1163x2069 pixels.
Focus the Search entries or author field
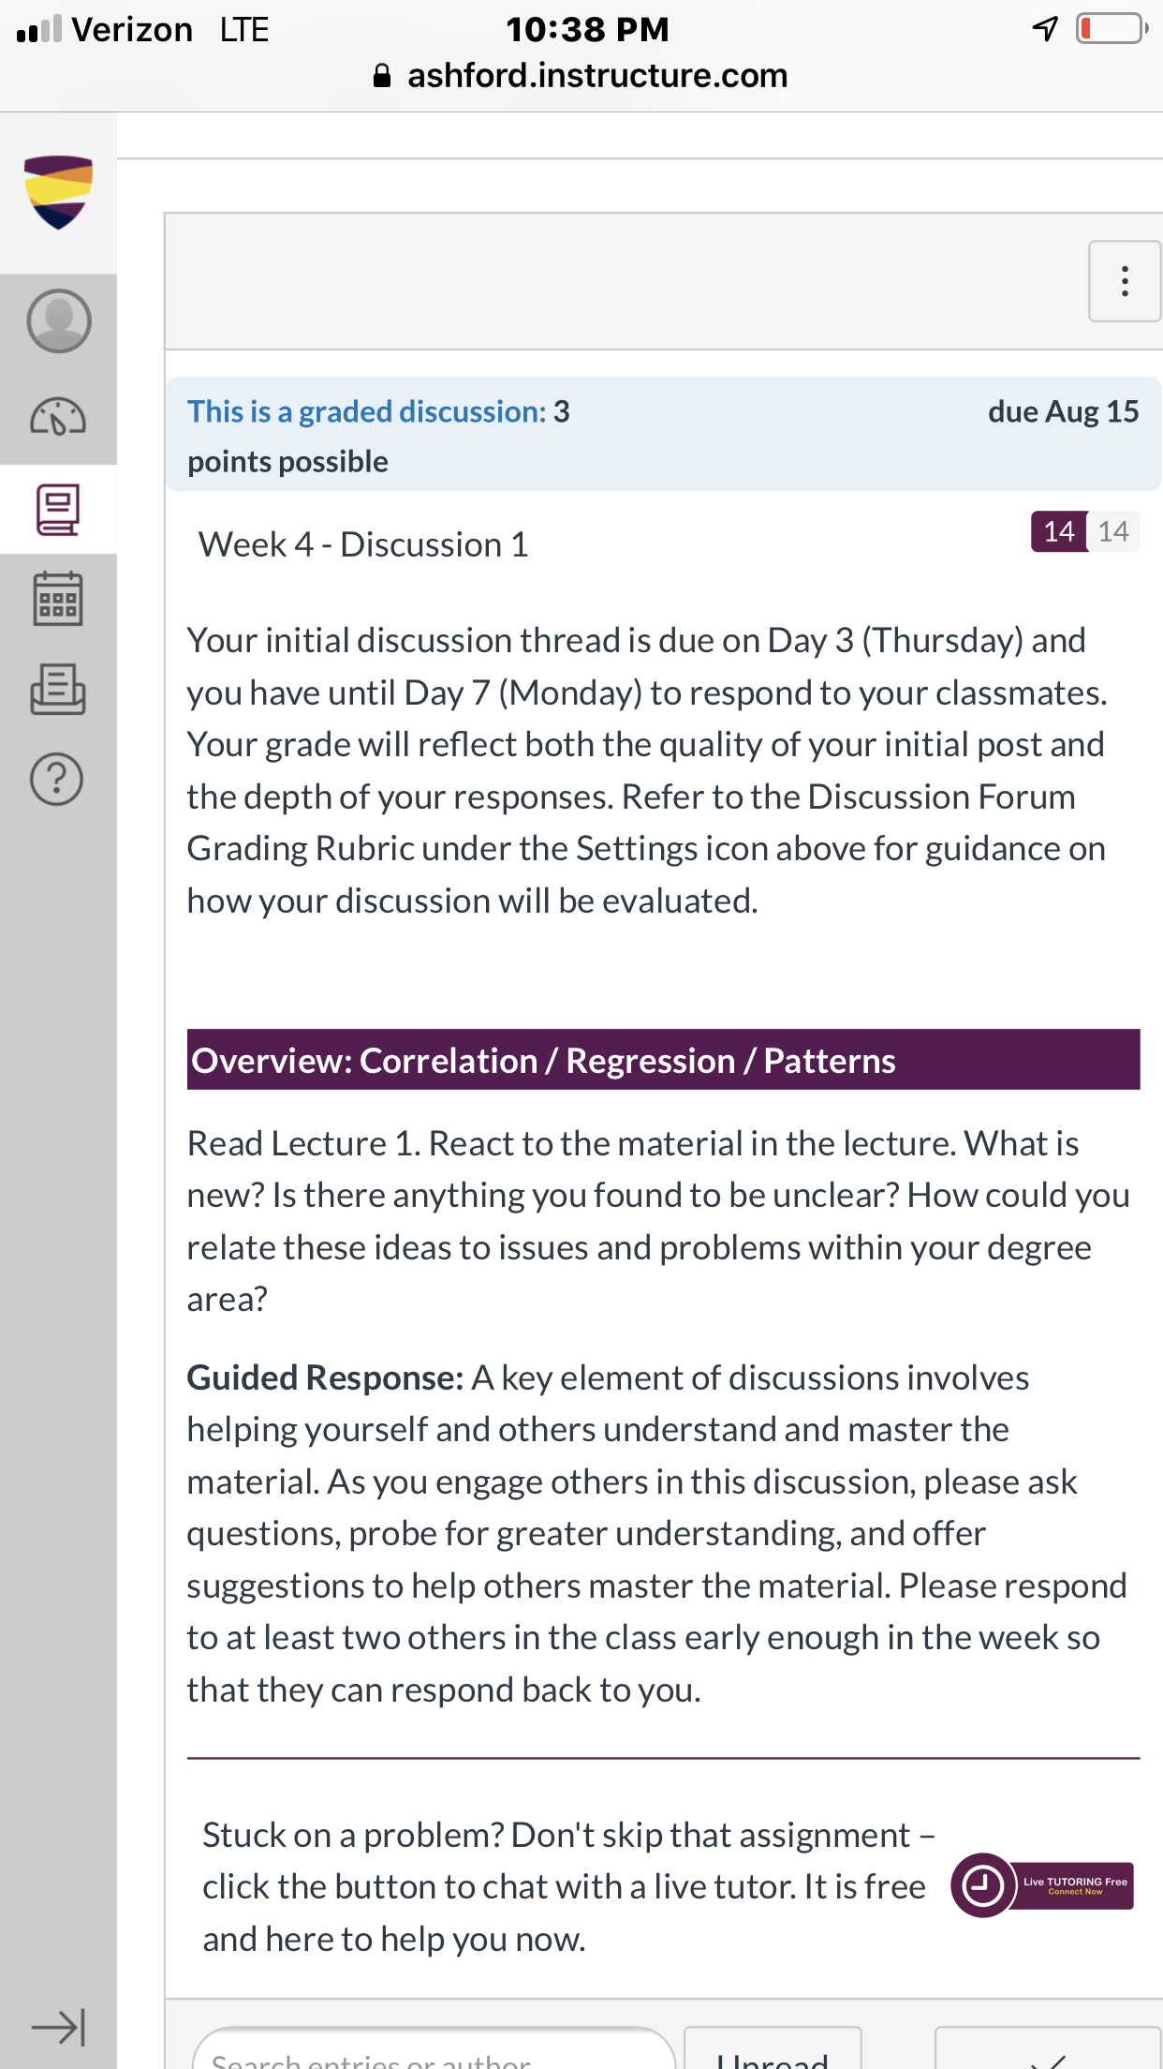click(x=434, y=2052)
